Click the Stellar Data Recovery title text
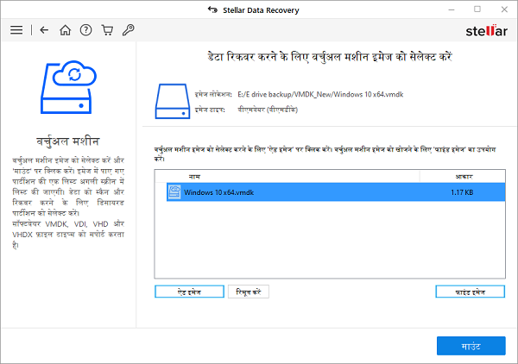518x364 pixels. coord(261,10)
